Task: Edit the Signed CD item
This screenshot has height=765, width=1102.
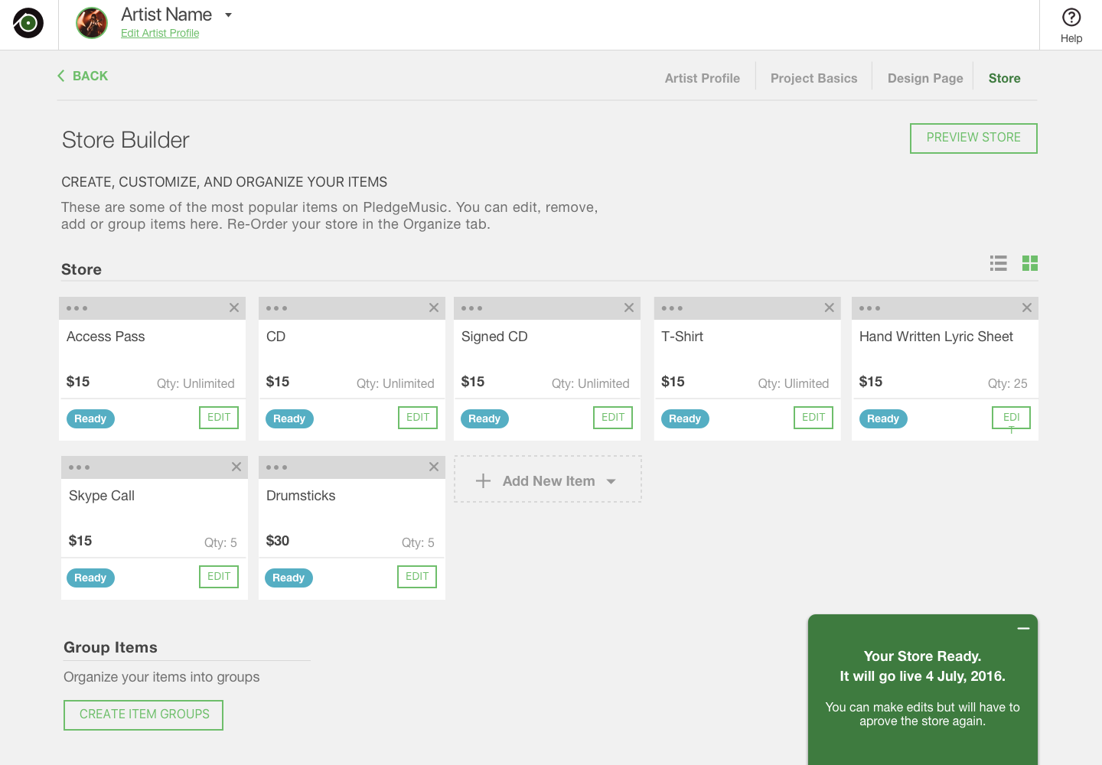Action: tap(613, 418)
